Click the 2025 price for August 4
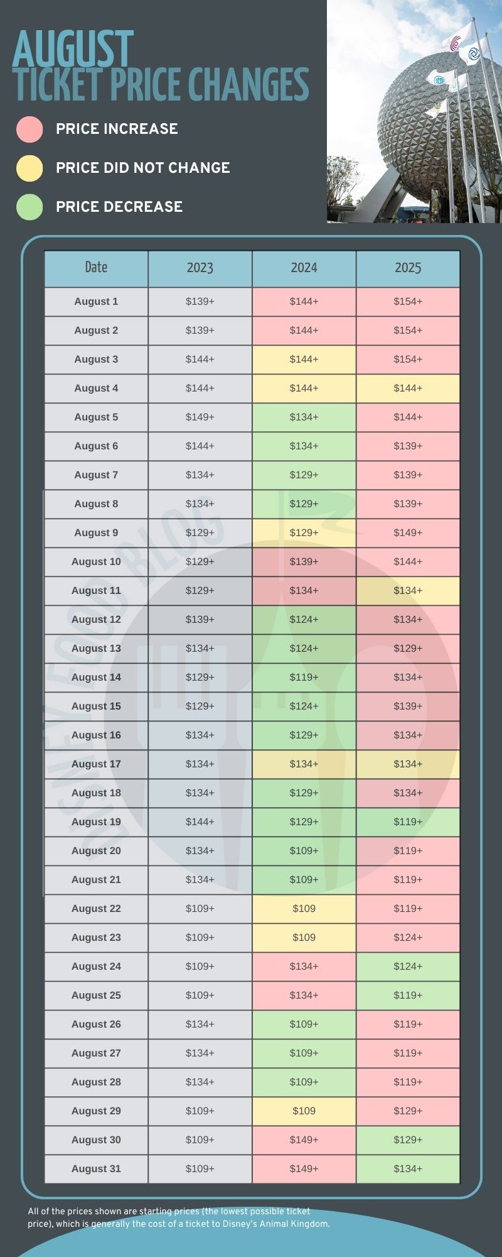 point(408,388)
